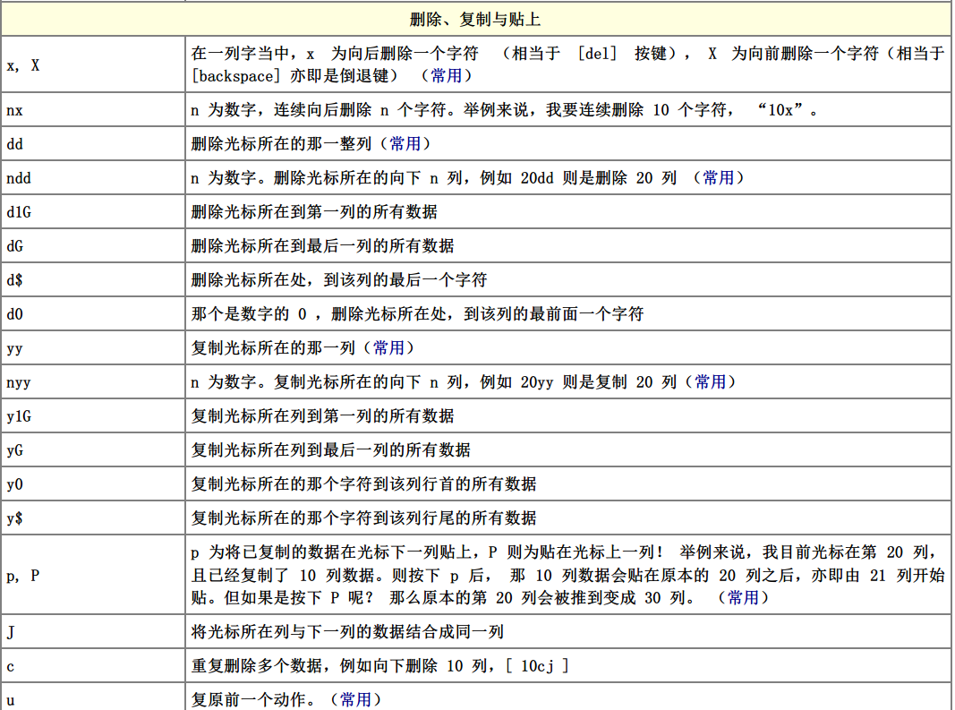Image resolution: width=955 pixels, height=710 pixels.
Task: Click 常用 in the u row description
Action: (355, 699)
